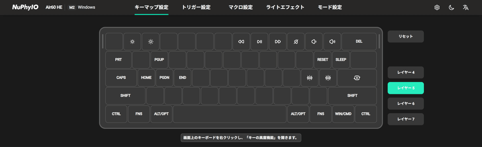
Task: Select the volume-up key
Action: pos(332,42)
